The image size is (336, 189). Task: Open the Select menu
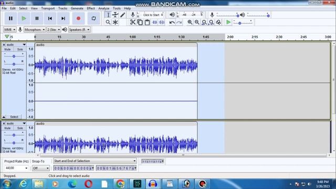[x=23, y=8]
